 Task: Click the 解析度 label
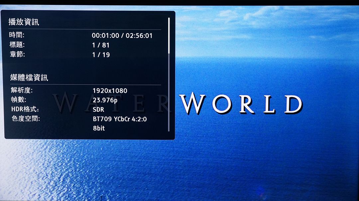coord(22,90)
